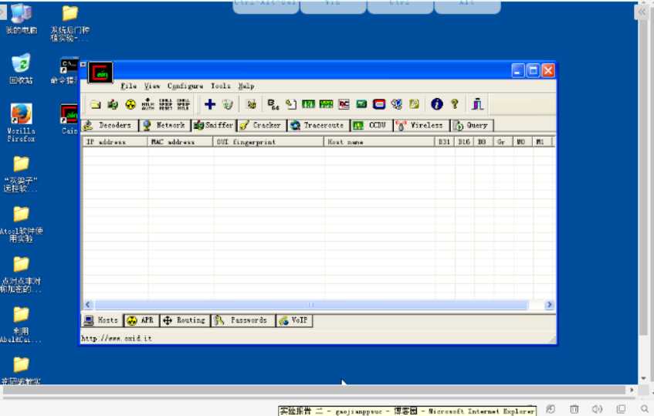
Task: Click the Remove from list trash icon
Action: [x=227, y=104]
